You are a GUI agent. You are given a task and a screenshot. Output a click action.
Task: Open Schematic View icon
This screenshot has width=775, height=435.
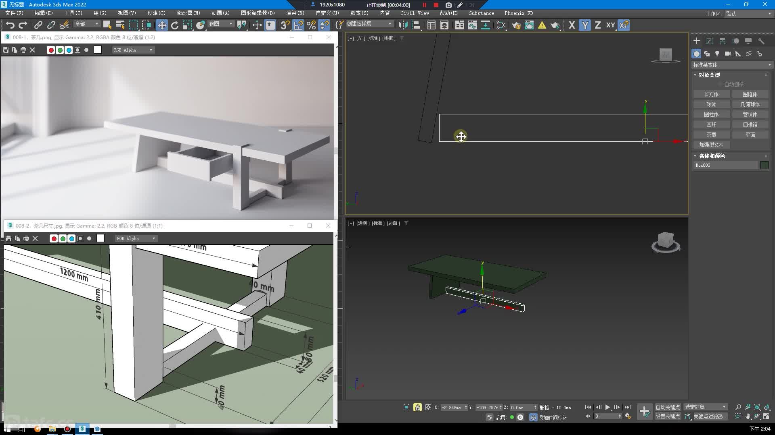coord(485,25)
